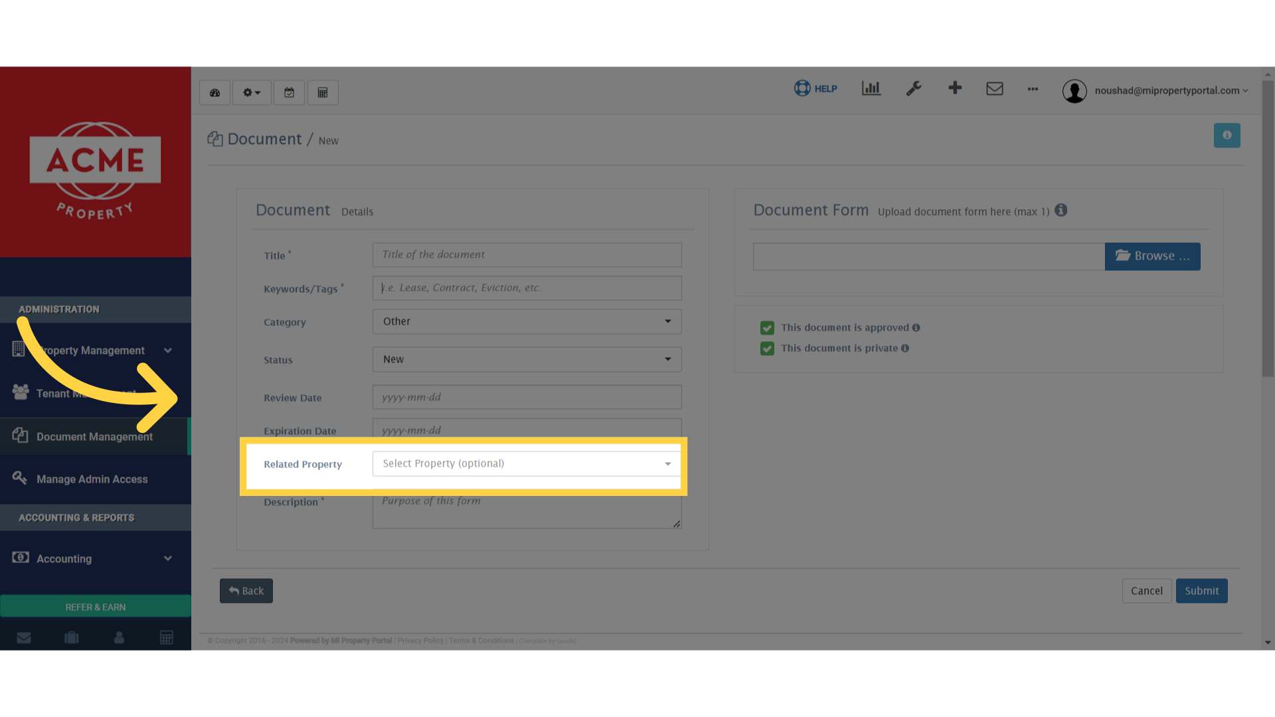Open the Terms & Conditions footer link

(x=481, y=641)
